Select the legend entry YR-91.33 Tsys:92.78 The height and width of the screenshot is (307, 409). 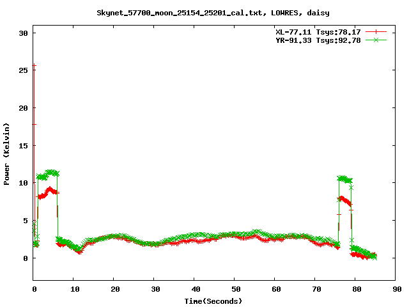click(318, 40)
